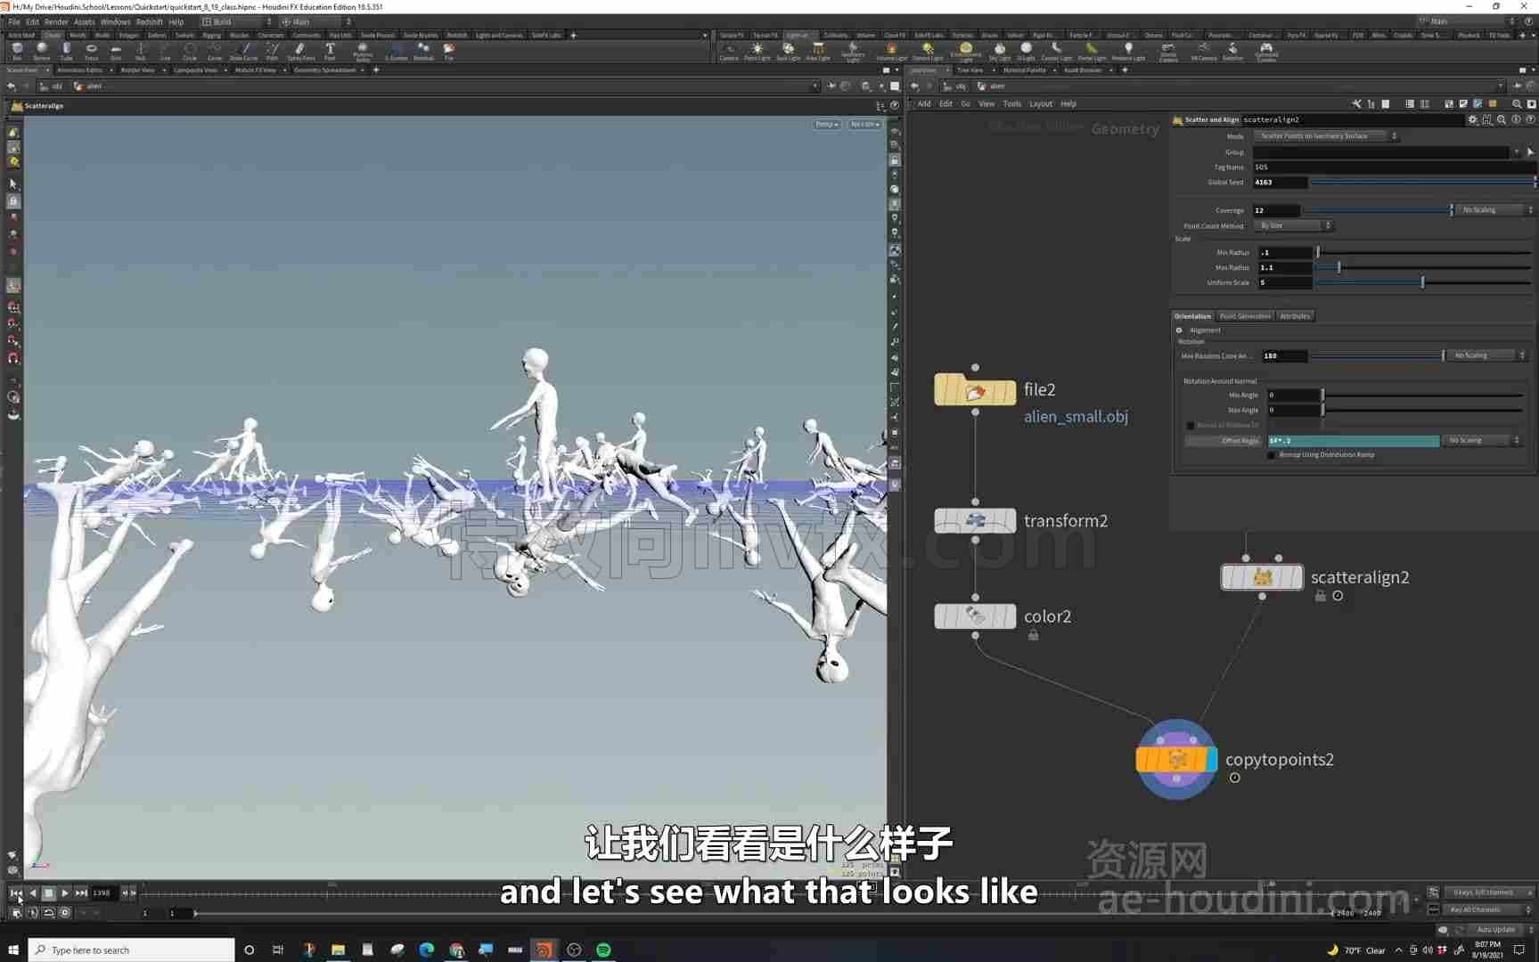Screen dimensions: 1539x962
Task: Open the Mode dropdown menu
Action: coord(1326,136)
